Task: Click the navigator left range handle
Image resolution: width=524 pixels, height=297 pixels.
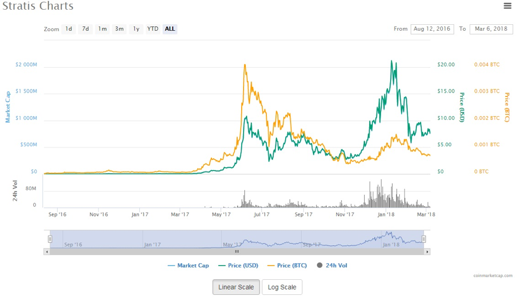Action: coord(50,239)
